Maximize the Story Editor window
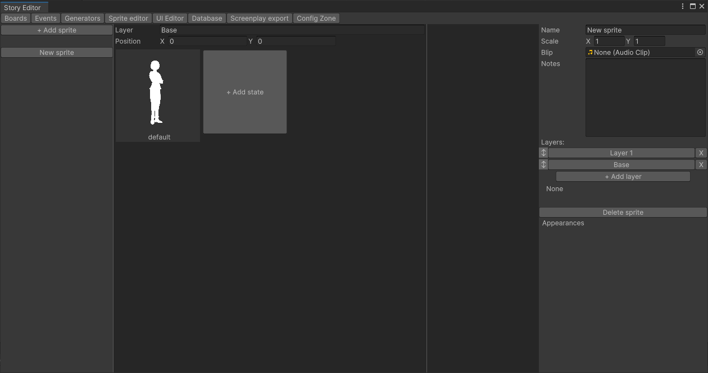Viewport: 708px width, 373px height. (x=693, y=6)
